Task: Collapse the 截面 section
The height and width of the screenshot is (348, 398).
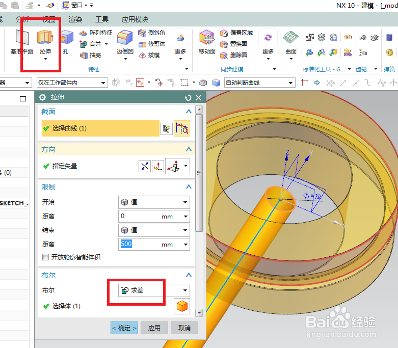Action: (189, 112)
